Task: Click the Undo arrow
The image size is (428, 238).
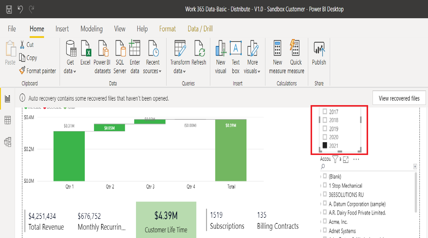Action: 20,9
